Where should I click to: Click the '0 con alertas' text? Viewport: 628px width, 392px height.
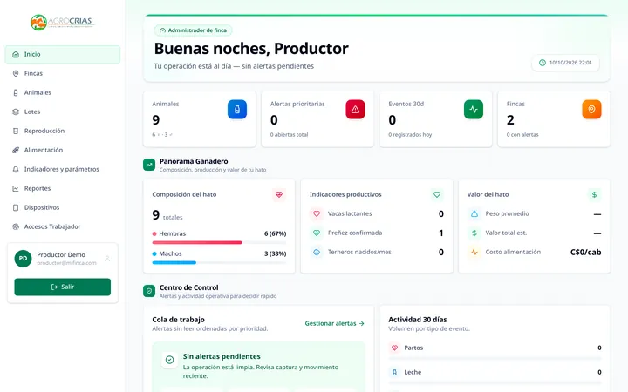point(522,135)
